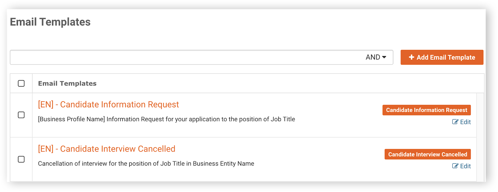Select the orange Candidate Information Request tag
Screen dimensions: 498x192
[427, 110]
